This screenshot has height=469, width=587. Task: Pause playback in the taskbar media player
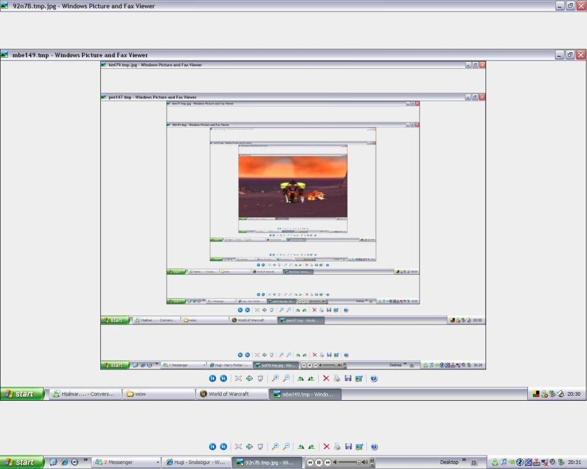point(319,462)
